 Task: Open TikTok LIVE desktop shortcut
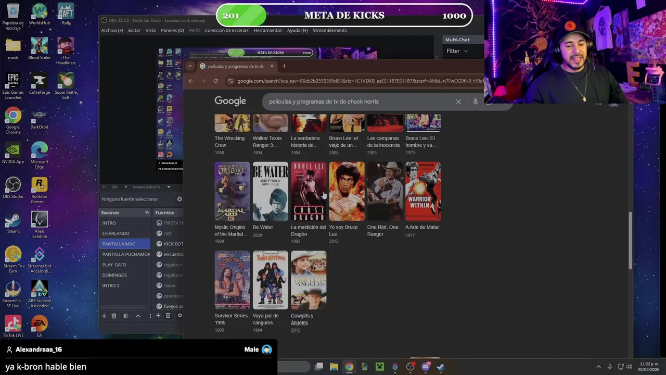(x=13, y=327)
